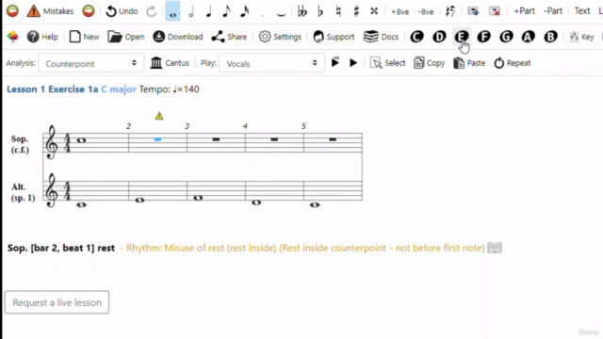The width and height of the screenshot is (603, 339).
Task: Go to the previous mistake arrow
Action: tap(12, 11)
